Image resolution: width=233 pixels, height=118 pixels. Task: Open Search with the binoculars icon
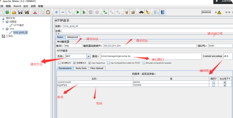pos(141,12)
